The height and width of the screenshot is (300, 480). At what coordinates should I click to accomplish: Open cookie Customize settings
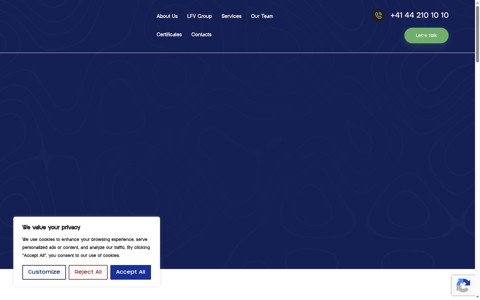pyautogui.click(x=44, y=272)
